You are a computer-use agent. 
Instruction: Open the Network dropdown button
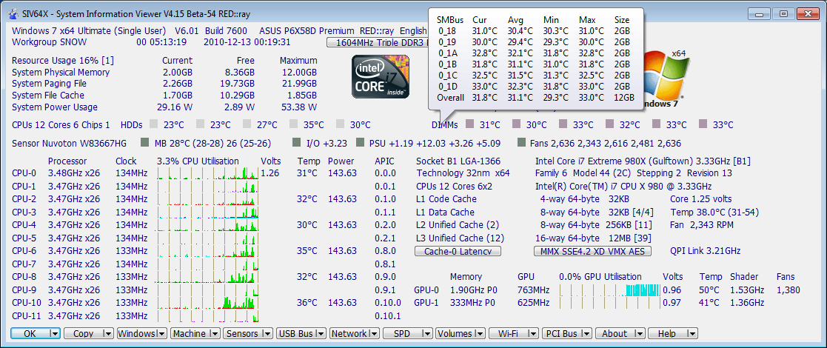pos(355,333)
